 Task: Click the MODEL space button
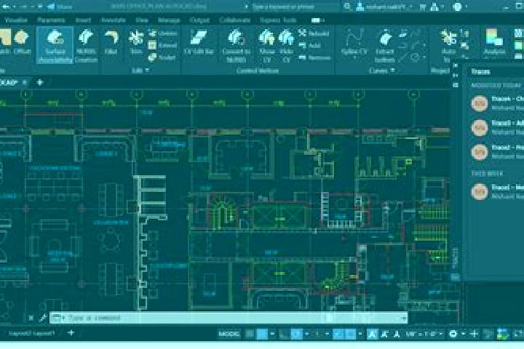coord(229,334)
